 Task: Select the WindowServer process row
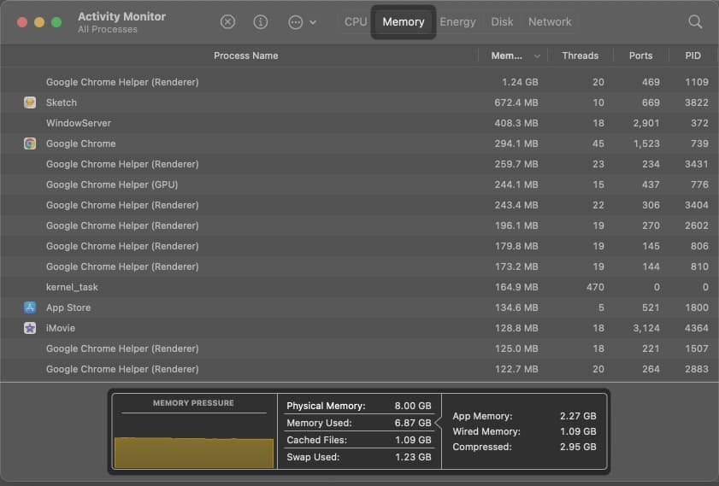click(359, 123)
